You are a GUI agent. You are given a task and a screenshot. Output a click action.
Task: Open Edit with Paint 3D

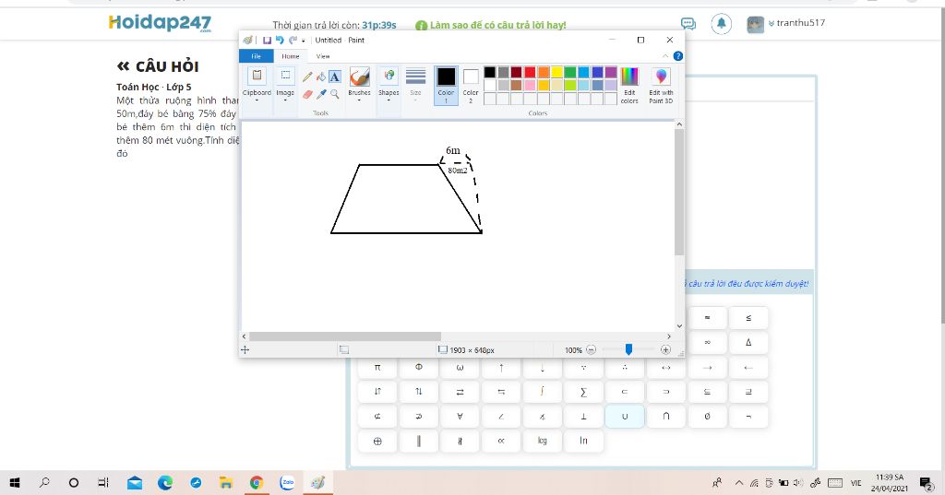[x=661, y=84]
